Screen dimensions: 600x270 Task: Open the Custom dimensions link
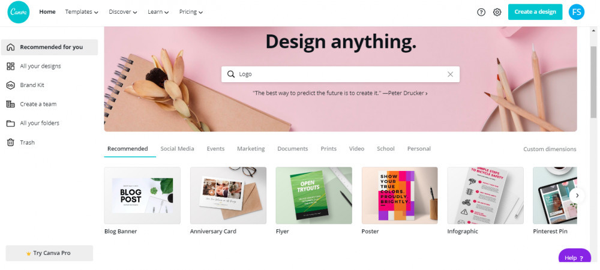coord(550,149)
